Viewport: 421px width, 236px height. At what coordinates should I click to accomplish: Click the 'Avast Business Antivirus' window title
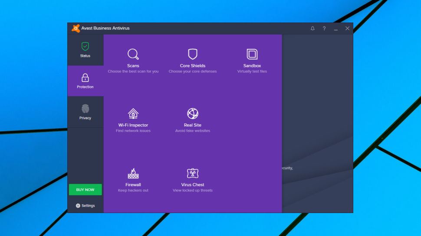tap(105, 28)
